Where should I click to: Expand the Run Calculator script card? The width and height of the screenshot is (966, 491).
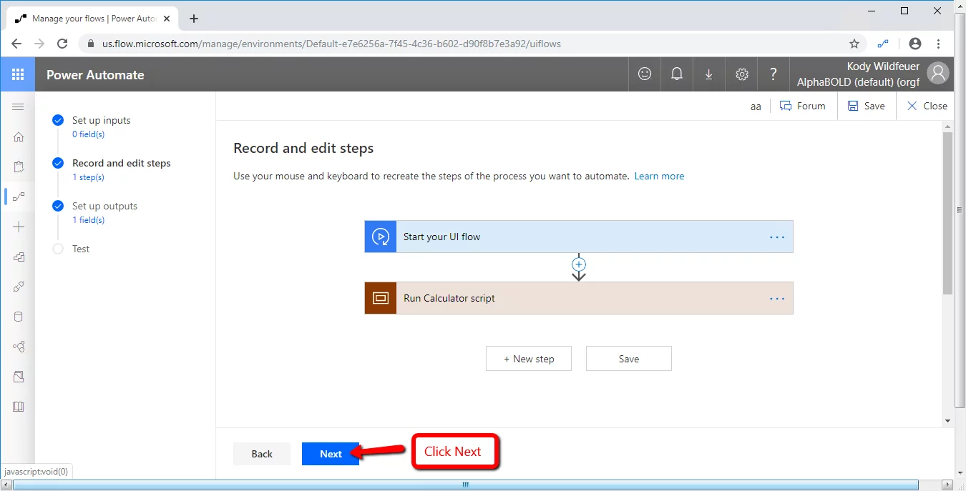tap(579, 298)
